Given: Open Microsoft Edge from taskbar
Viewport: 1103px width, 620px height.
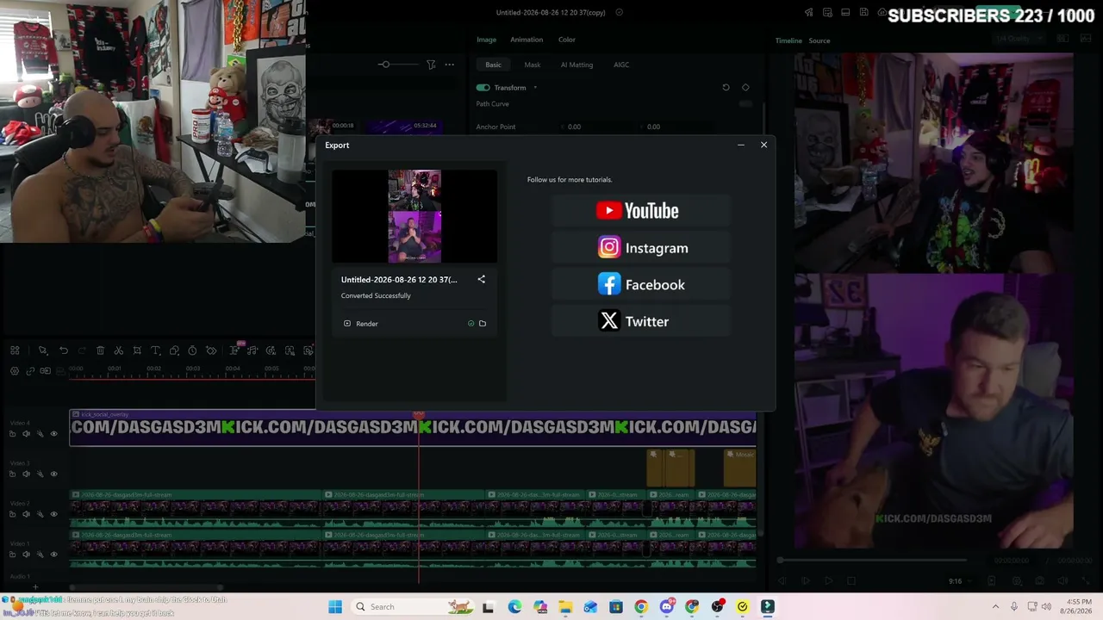Looking at the screenshot, I should point(514,607).
